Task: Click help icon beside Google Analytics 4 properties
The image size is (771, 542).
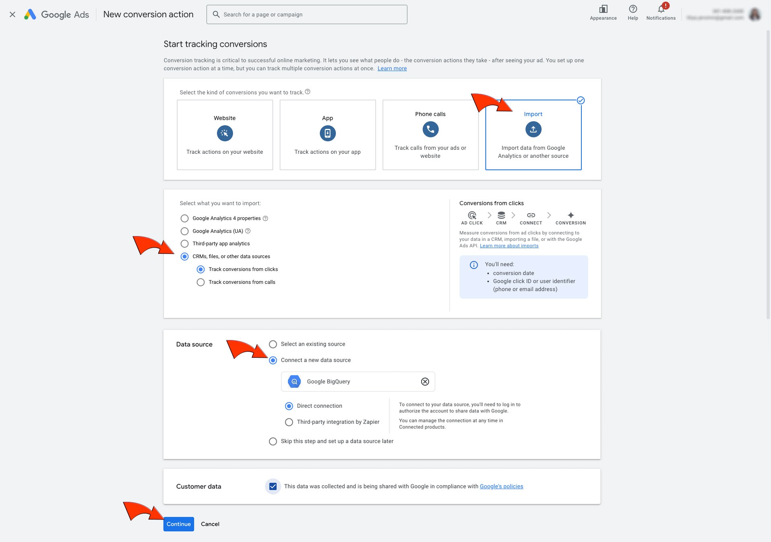Action: [x=265, y=218]
